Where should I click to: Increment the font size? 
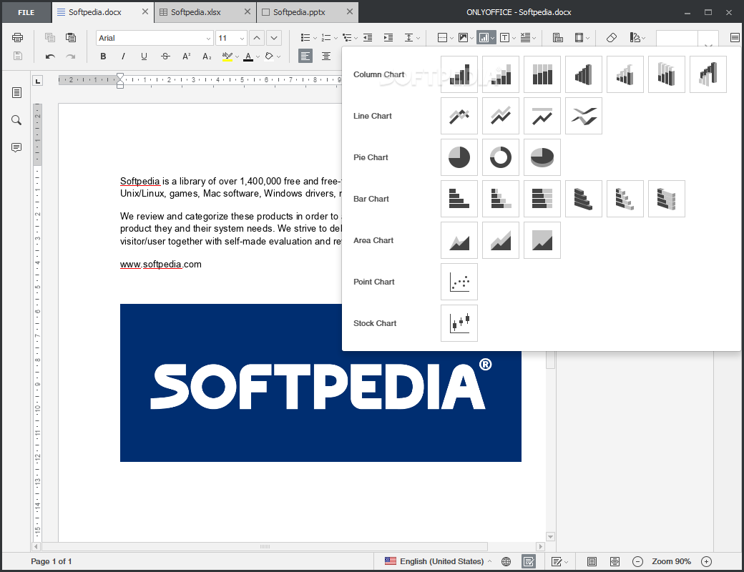(x=257, y=38)
